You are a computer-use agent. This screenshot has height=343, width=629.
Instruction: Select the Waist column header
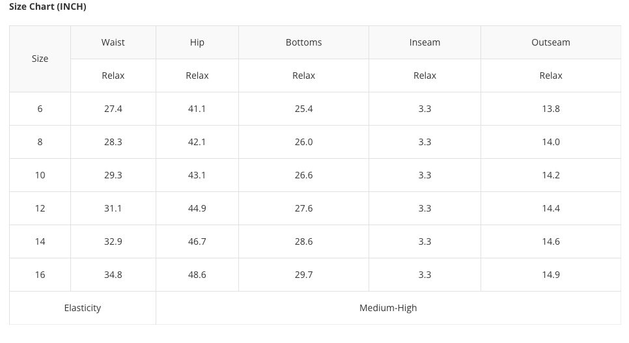113,42
